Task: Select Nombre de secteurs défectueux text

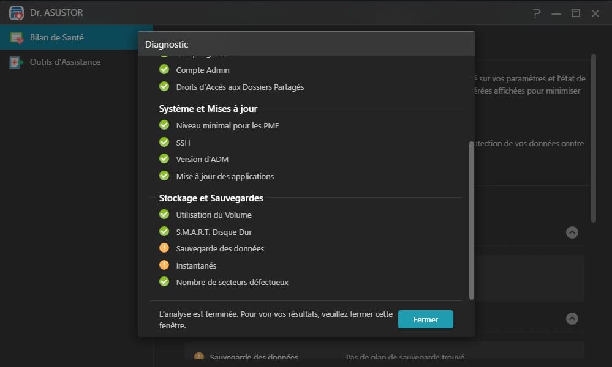Action: (x=232, y=283)
